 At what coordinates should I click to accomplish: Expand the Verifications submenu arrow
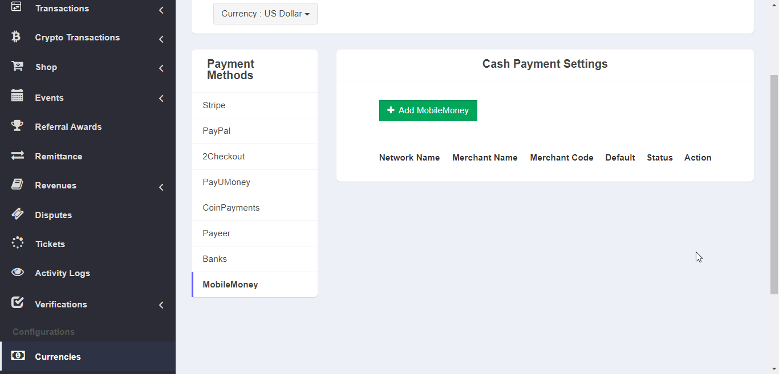161,305
